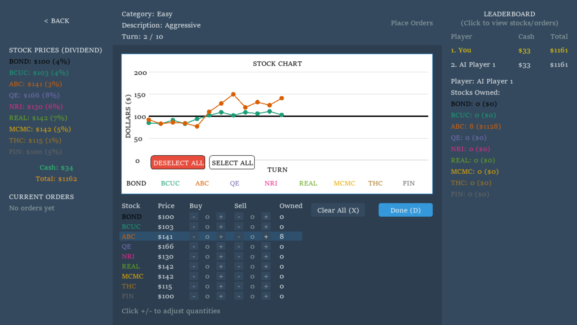Decrease the QE buy quantity
The width and height of the screenshot is (577, 325).
coord(194,246)
